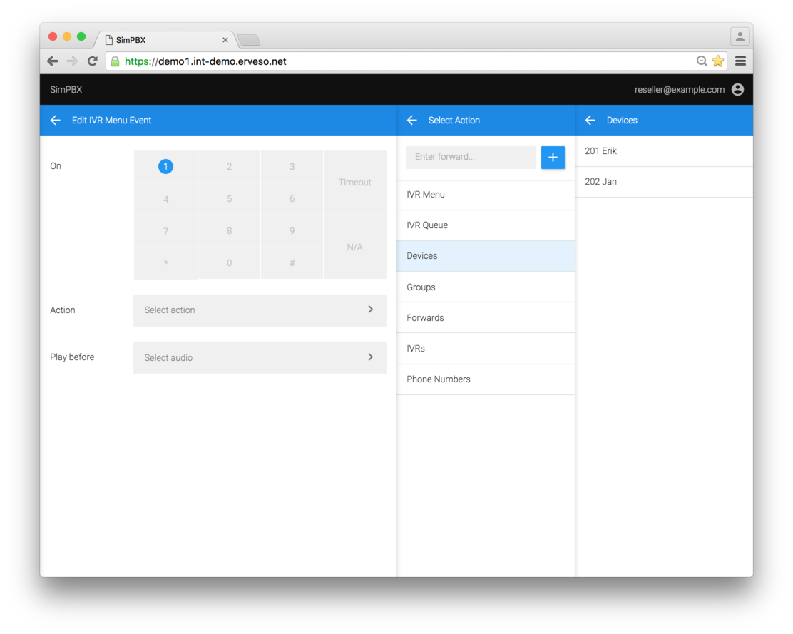Choose IVR Queue action

486,225
